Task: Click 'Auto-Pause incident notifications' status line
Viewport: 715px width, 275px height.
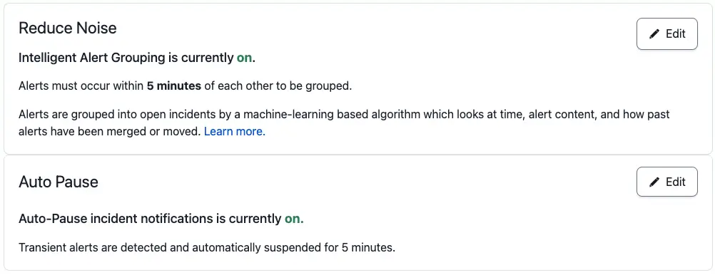Action: click(161, 219)
